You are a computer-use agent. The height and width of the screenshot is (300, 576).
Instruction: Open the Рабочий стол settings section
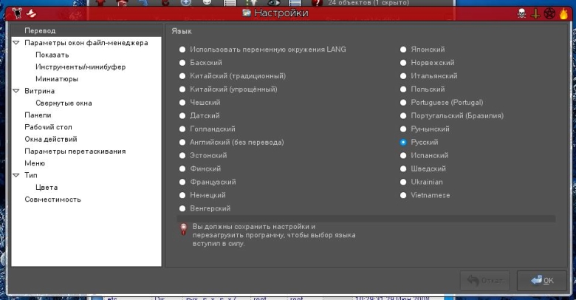pyautogui.click(x=48, y=127)
